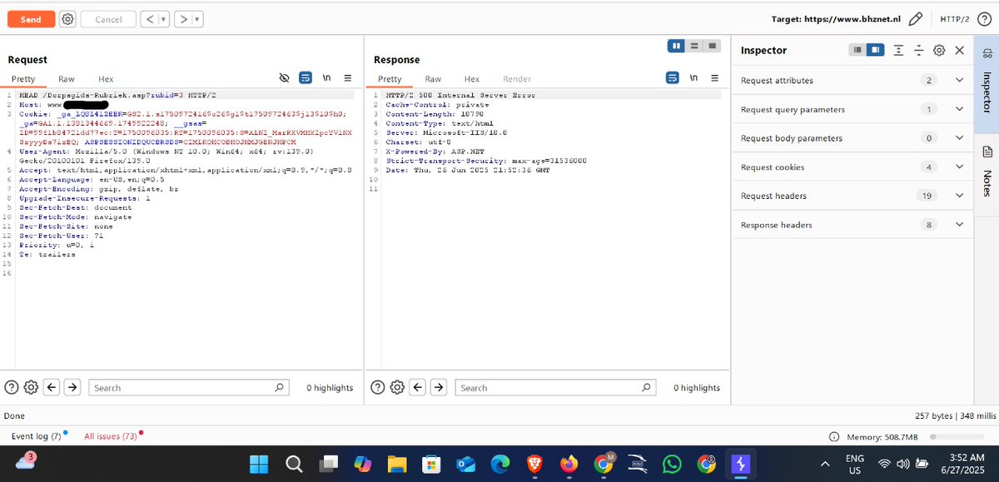999x482 pixels.
Task: Open Inspector settings gear
Action: [939, 50]
